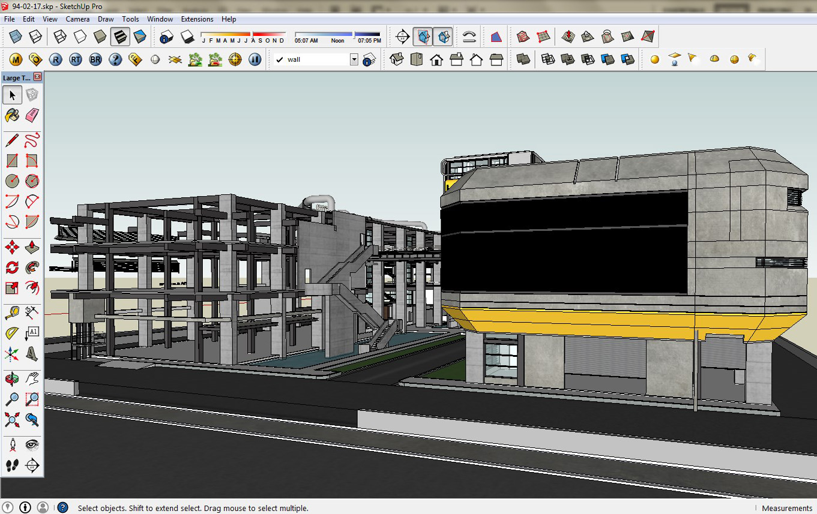Screen dimensions: 817x514
Task: Click the Outer Shell solid tool
Action: (523, 59)
